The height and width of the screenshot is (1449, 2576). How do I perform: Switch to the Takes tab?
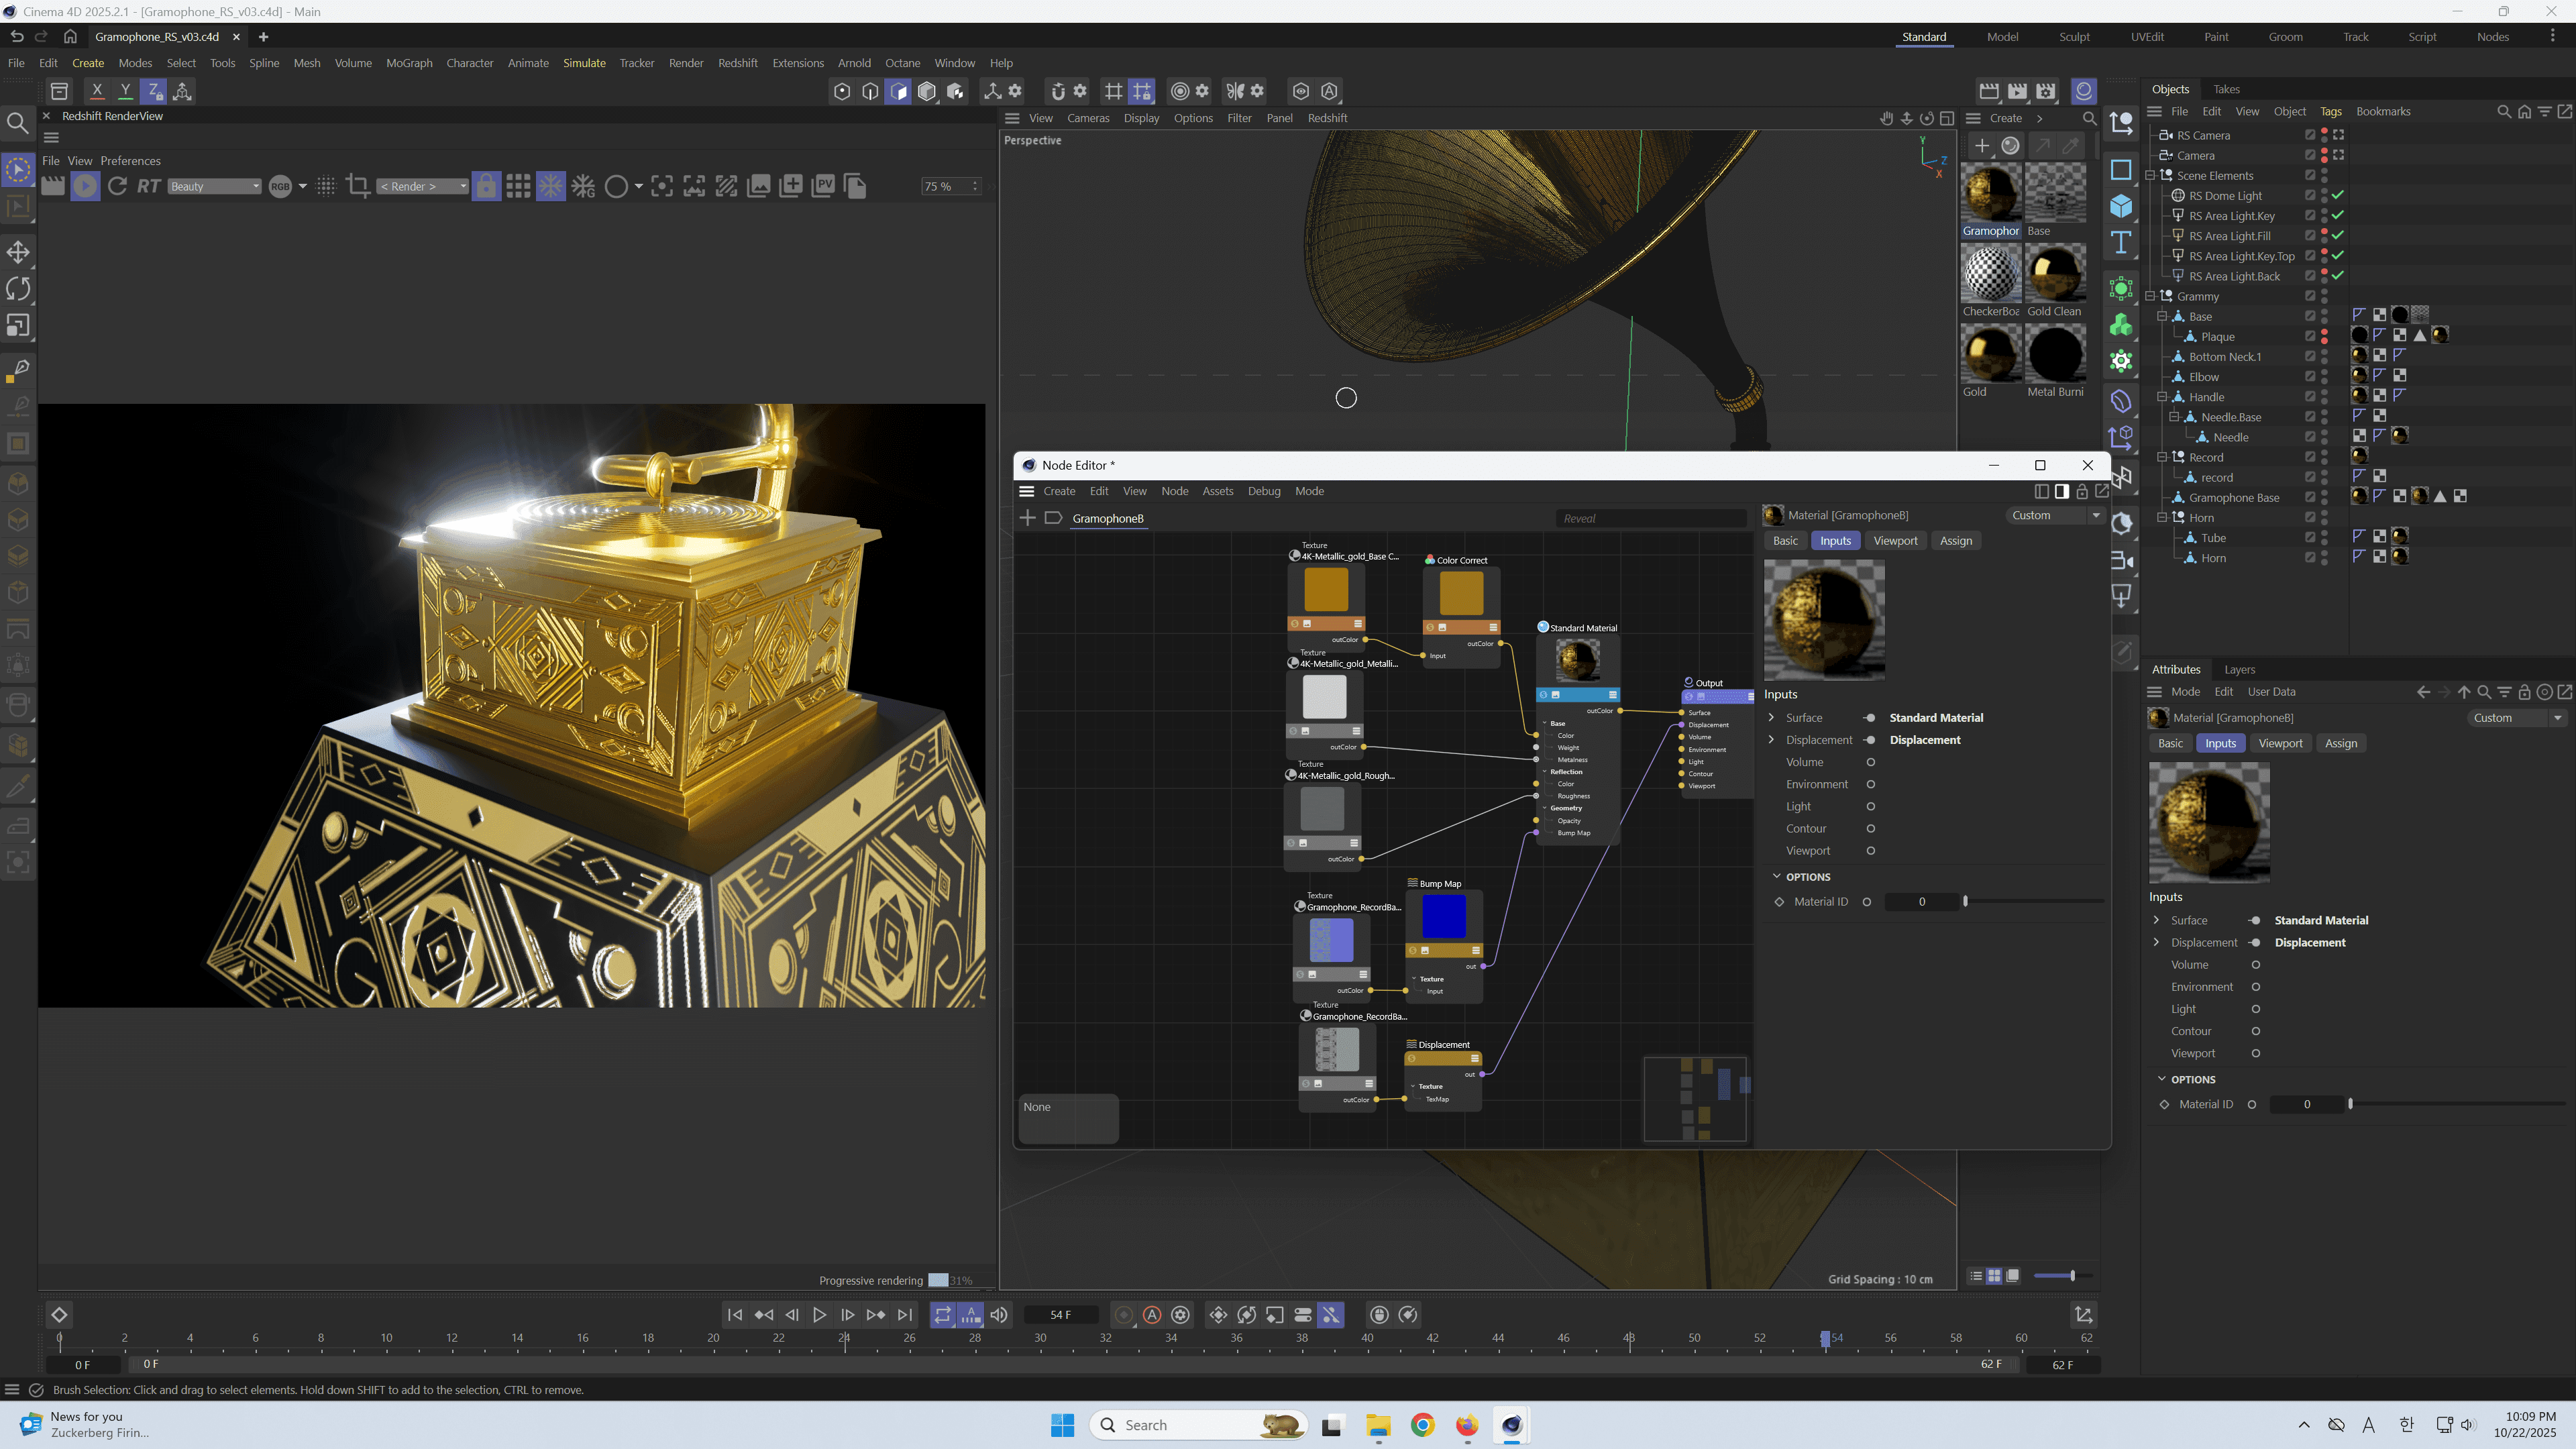pos(2226,89)
